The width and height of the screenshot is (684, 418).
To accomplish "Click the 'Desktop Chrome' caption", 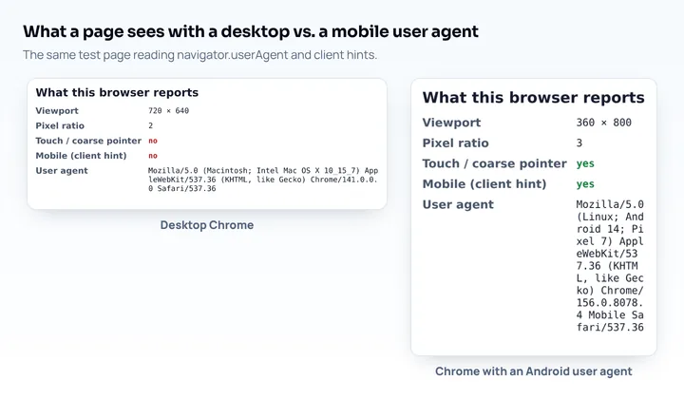I will point(207,225).
